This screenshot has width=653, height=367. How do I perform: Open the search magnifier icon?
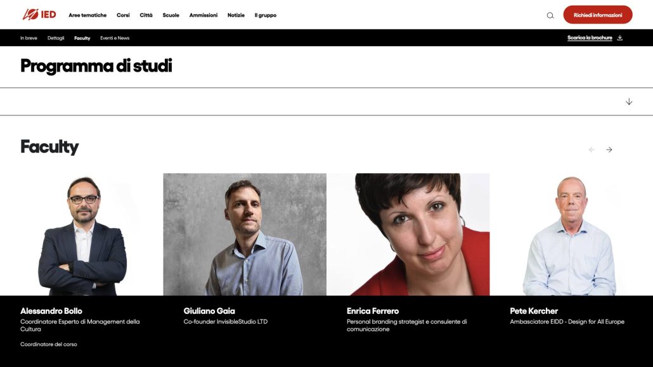point(550,15)
